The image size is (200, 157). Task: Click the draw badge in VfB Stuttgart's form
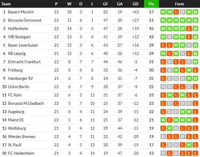pos(169,37)
